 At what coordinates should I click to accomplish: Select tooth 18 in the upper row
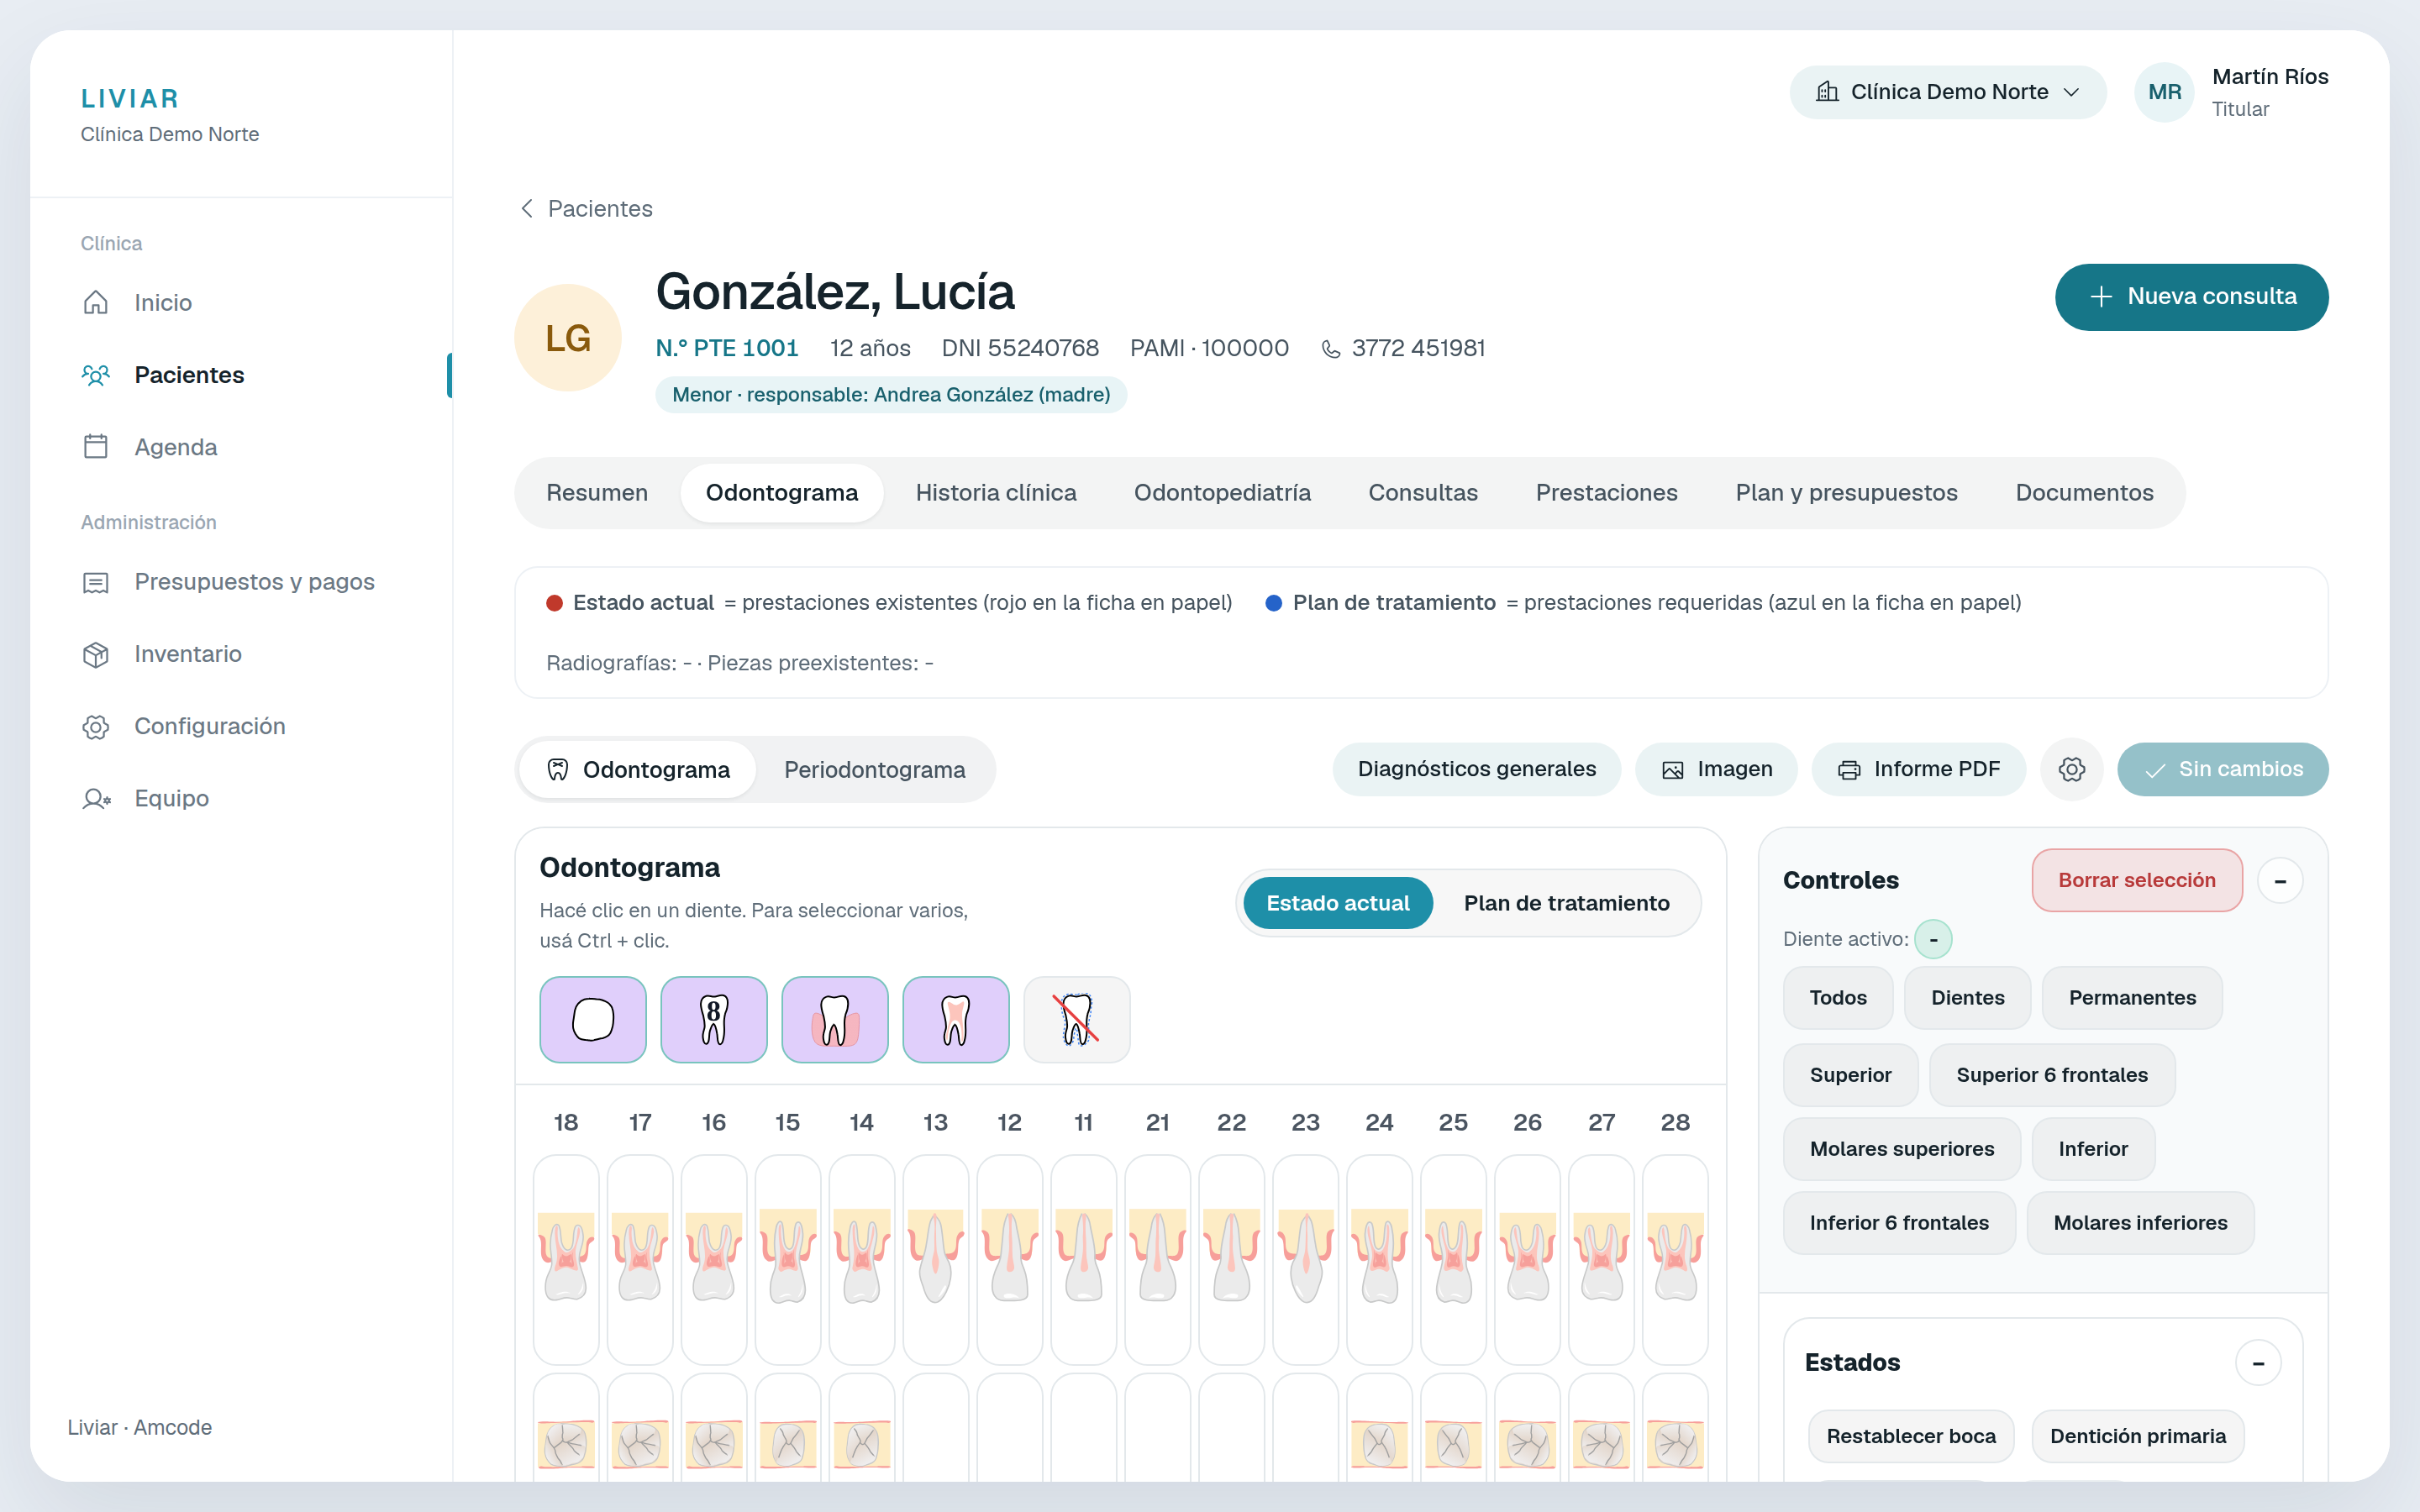(x=566, y=1259)
